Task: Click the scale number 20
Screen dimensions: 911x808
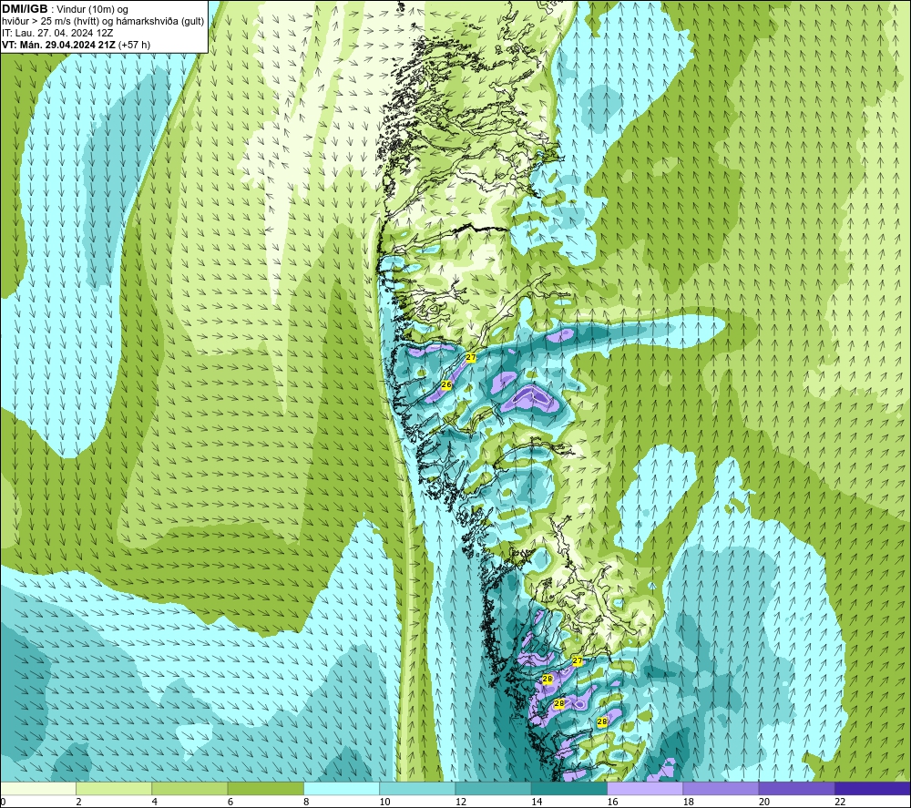Action: pyautogui.click(x=764, y=802)
